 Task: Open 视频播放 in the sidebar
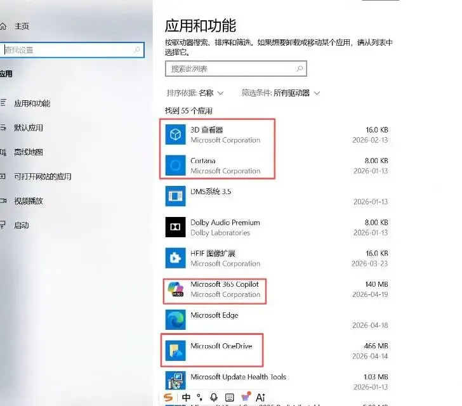[x=29, y=201]
